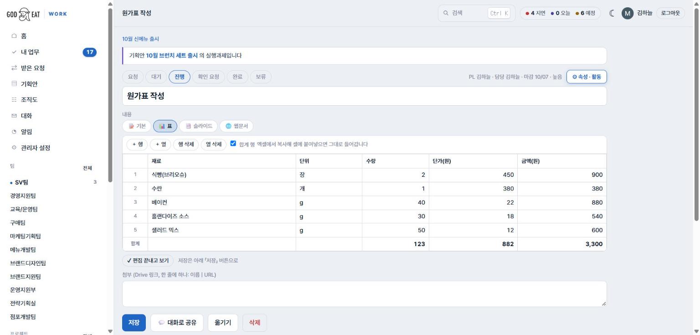Switch to the 슬라이드 content tab
This screenshot has width=700, height=335.
[x=199, y=126]
